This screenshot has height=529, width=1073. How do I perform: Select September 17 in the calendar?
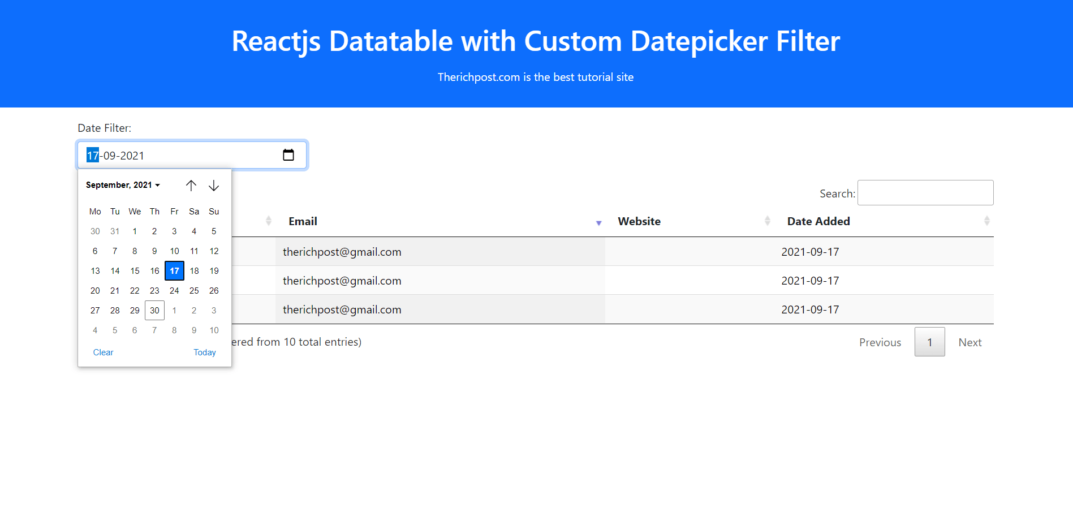(x=174, y=271)
